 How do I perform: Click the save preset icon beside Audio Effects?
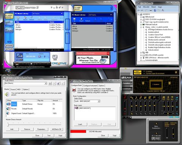coord(50,83)
